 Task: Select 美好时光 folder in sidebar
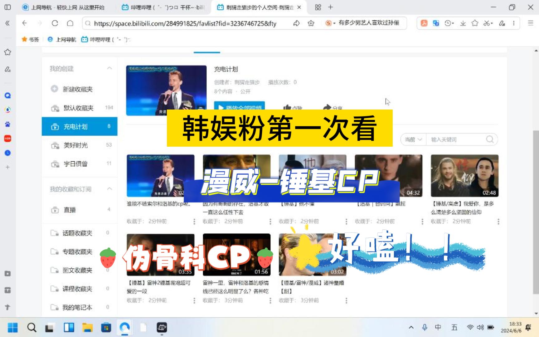80,145
